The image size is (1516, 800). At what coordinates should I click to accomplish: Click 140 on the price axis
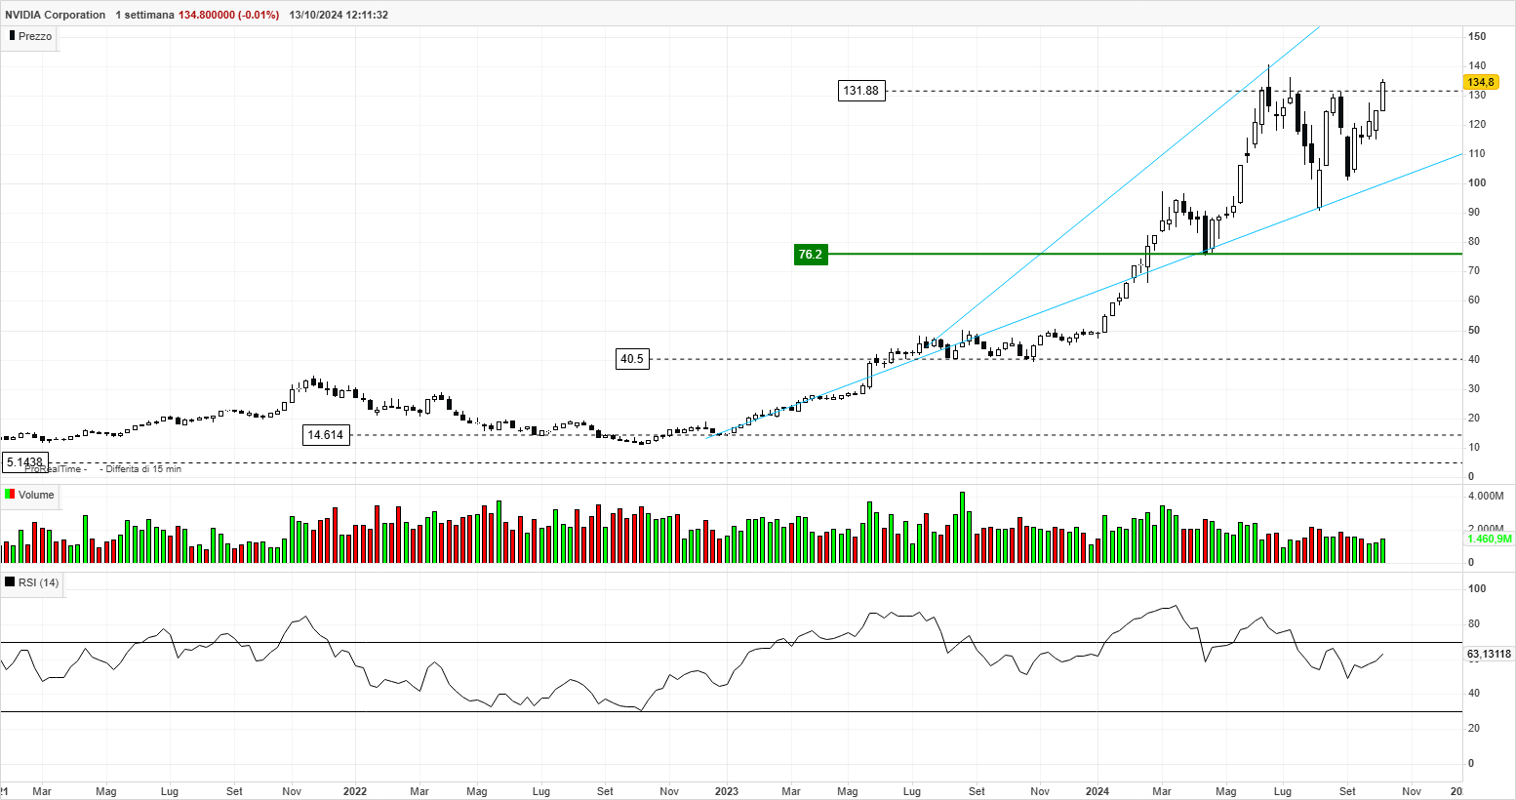pyautogui.click(x=1477, y=65)
